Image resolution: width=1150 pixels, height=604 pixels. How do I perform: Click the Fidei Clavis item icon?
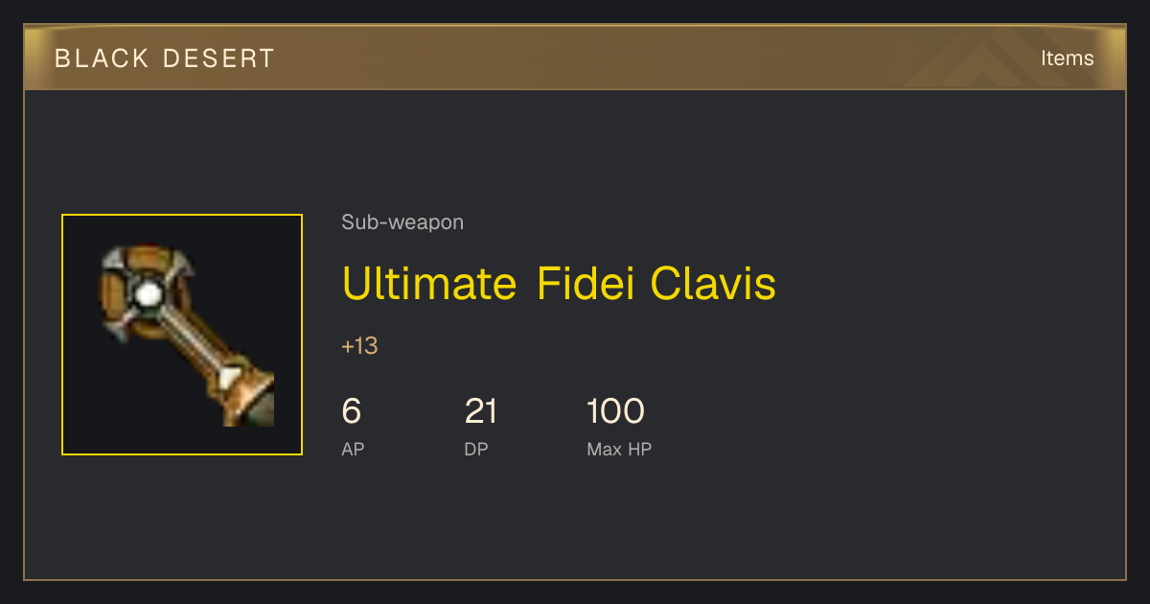187,335
